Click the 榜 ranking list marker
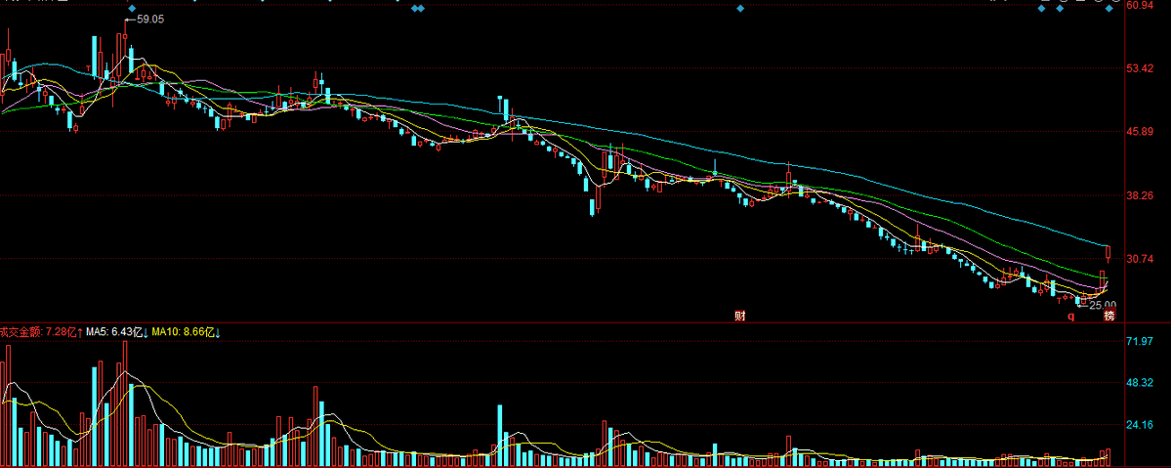 pyautogui.click(x=1109, y=317)
